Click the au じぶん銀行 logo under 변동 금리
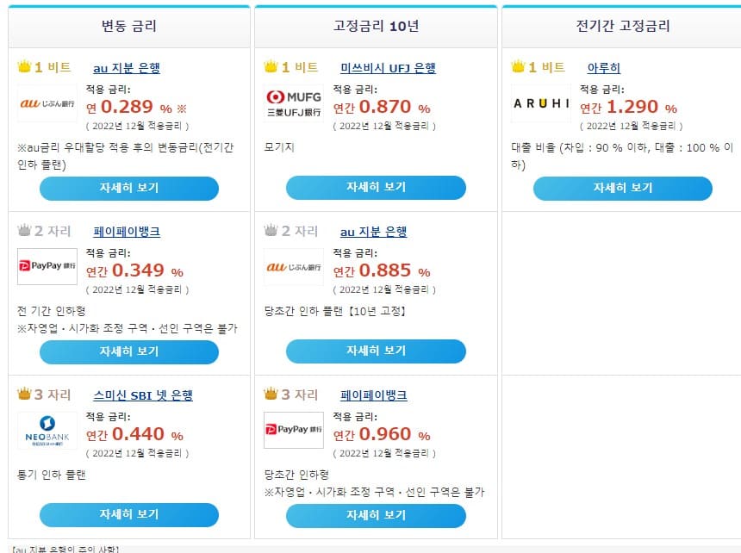This screenshot has width=741, height=553. click(47, 103)
